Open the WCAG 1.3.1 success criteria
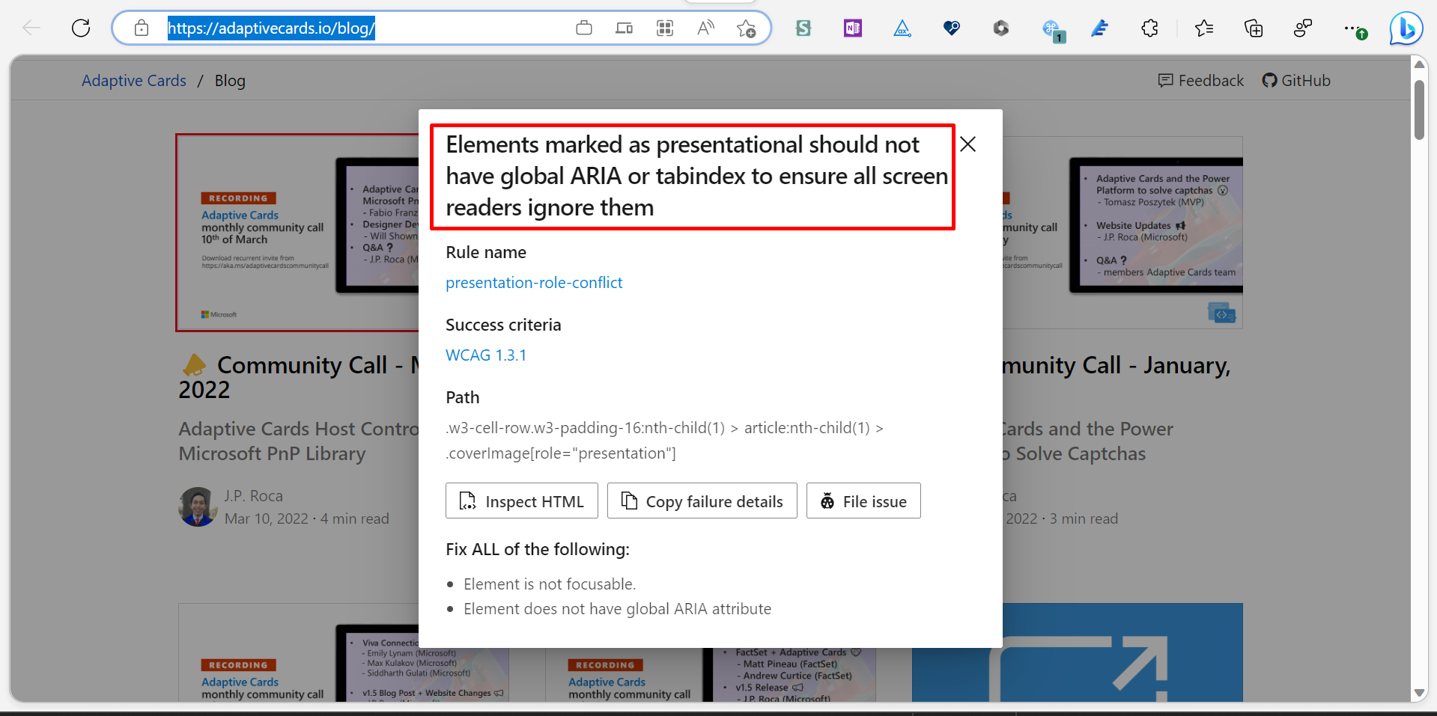Image resolution: width=1437 pixels, height=716 pixels. pos(485,354)
